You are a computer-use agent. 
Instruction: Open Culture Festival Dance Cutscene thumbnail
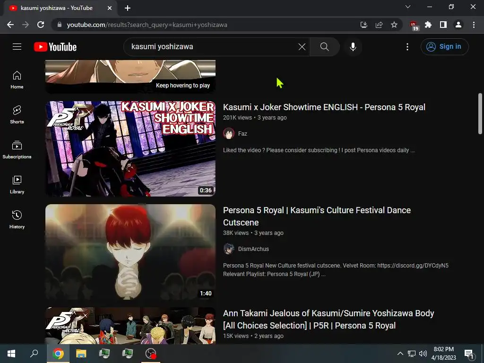point(130,252)
